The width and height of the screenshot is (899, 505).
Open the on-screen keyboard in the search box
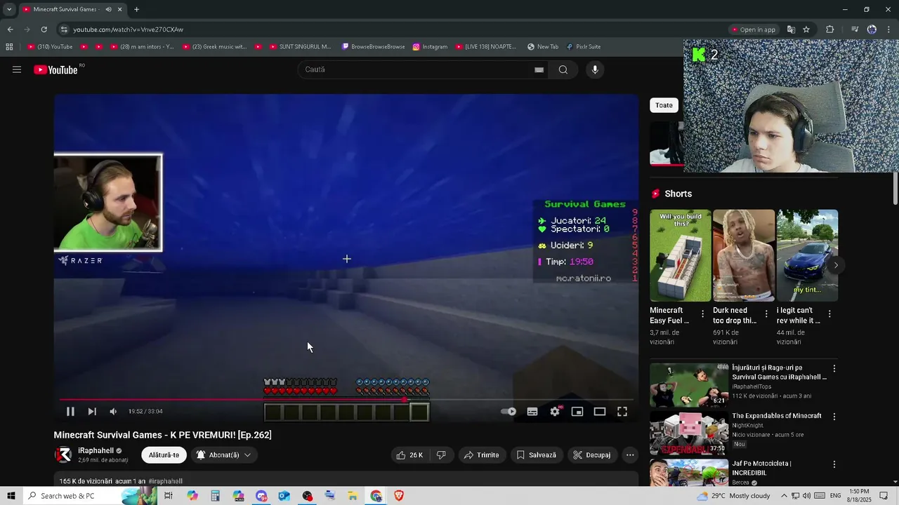pos(539,69)
